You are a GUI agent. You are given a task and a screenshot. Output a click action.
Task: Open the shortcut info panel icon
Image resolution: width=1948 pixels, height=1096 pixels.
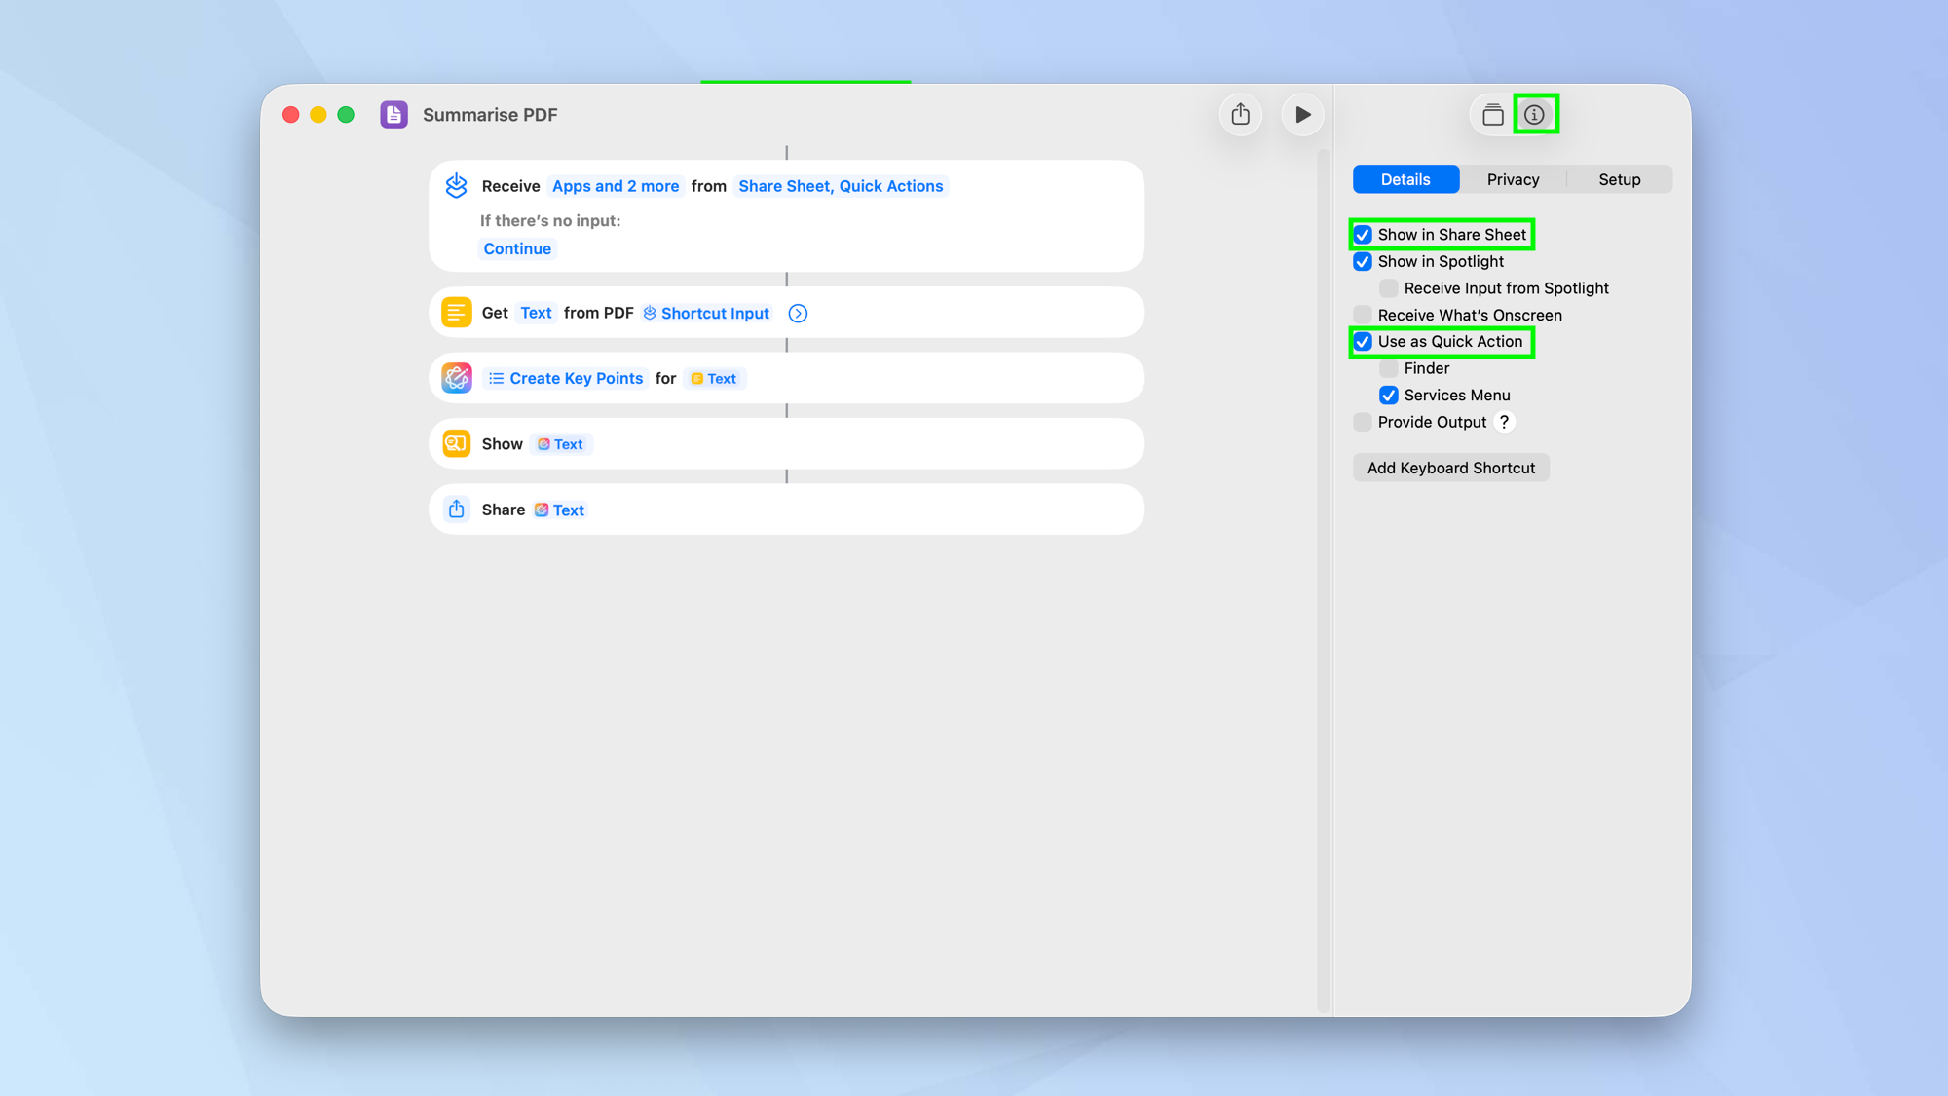1536,114
